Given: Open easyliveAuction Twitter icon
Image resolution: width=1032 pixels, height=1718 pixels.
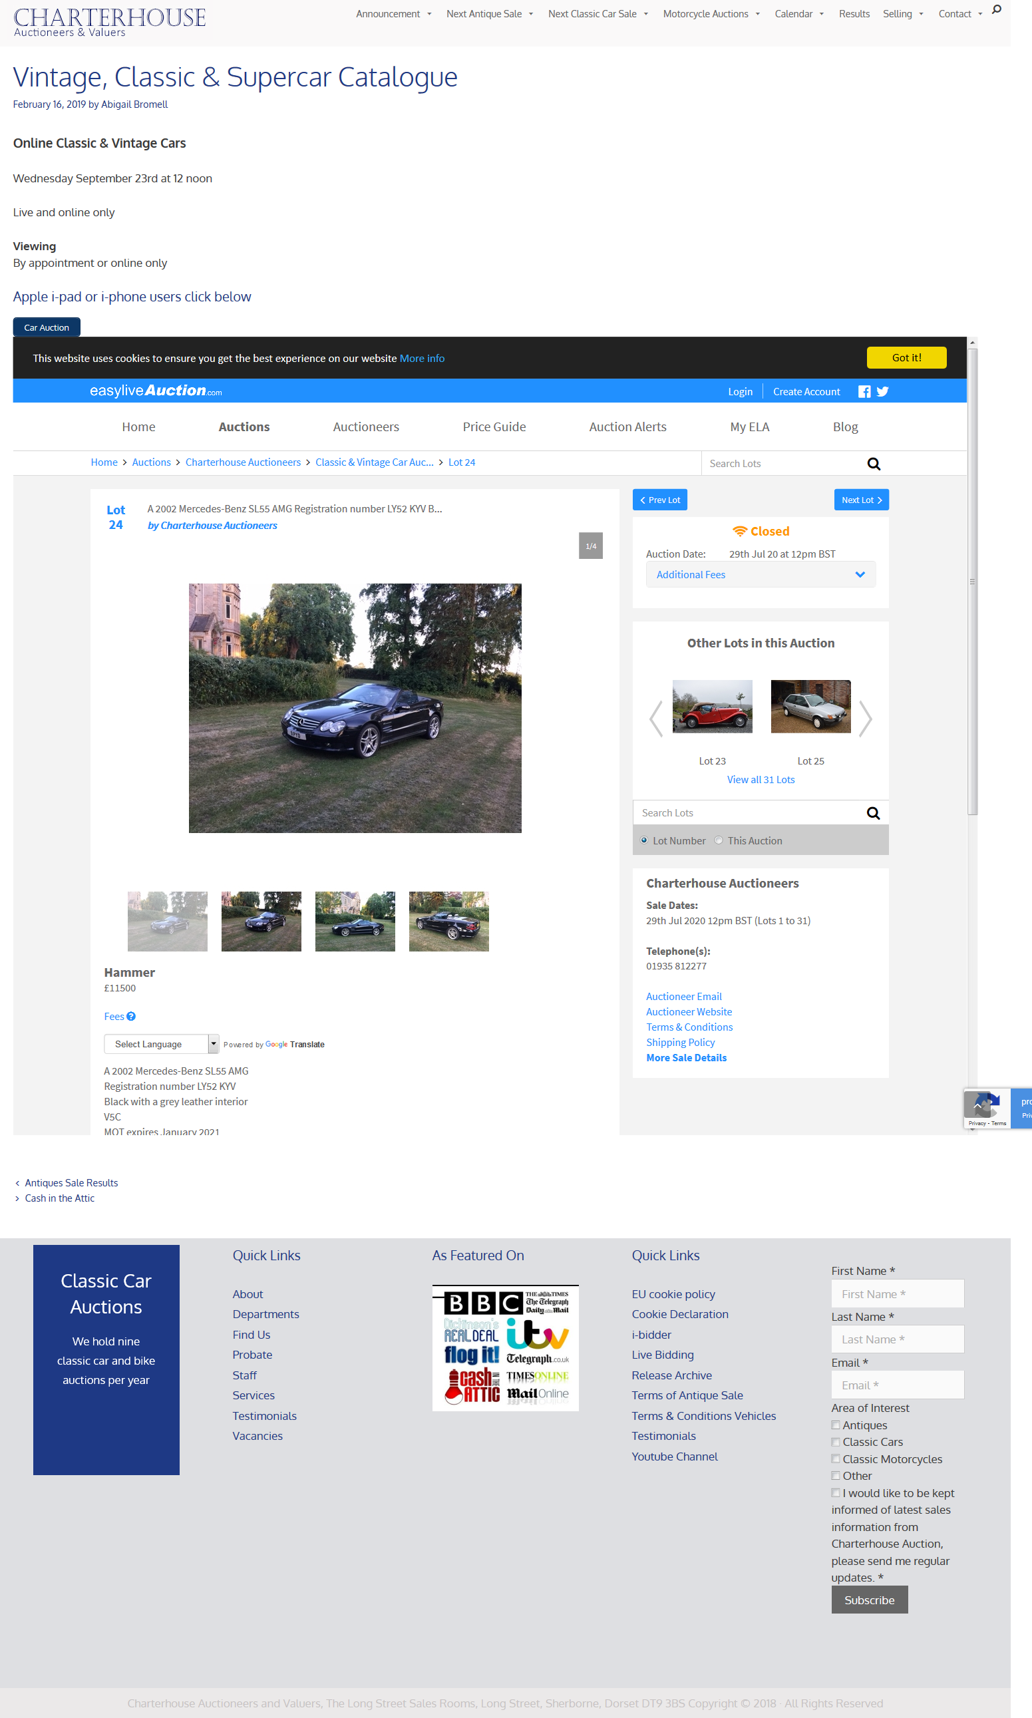Looking at the screenshot, I should (882, 391).
